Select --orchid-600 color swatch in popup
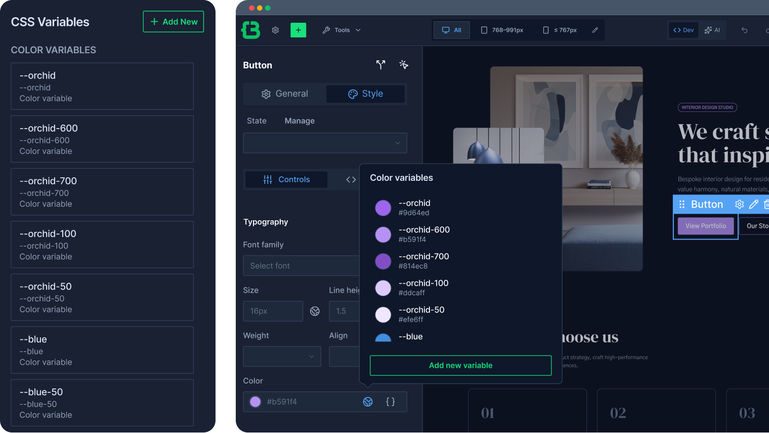Image resolution: width=769 pixels, height=433 pixels. 383,234
